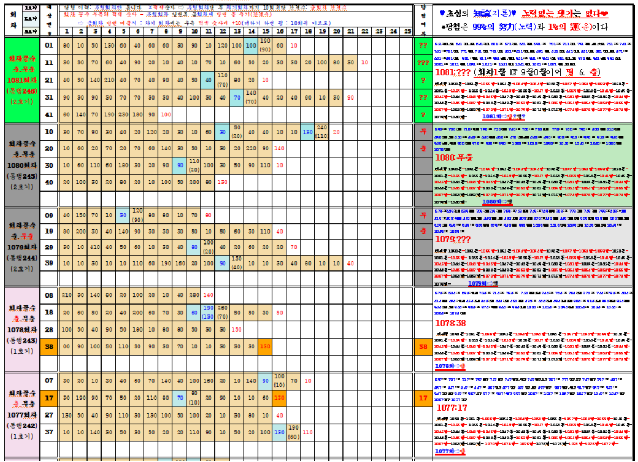Select the 190 (90) cell in row 01
The height and width of the screenshot is (462, 638).
pos(265,45)
